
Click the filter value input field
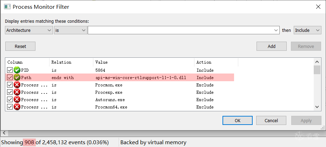pos(181,30)
